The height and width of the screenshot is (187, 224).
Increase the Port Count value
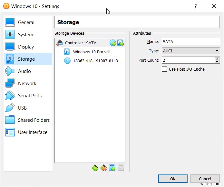217,58
